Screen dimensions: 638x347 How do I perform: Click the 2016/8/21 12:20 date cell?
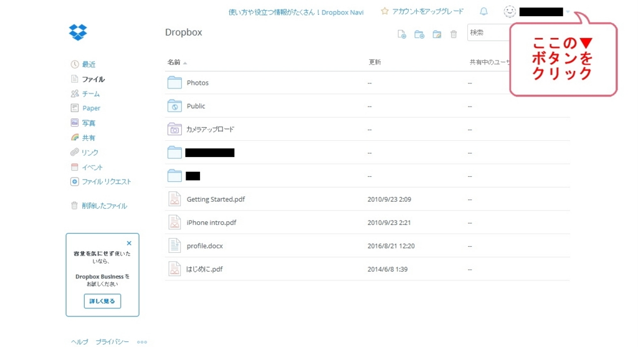[x=391, y=245]
